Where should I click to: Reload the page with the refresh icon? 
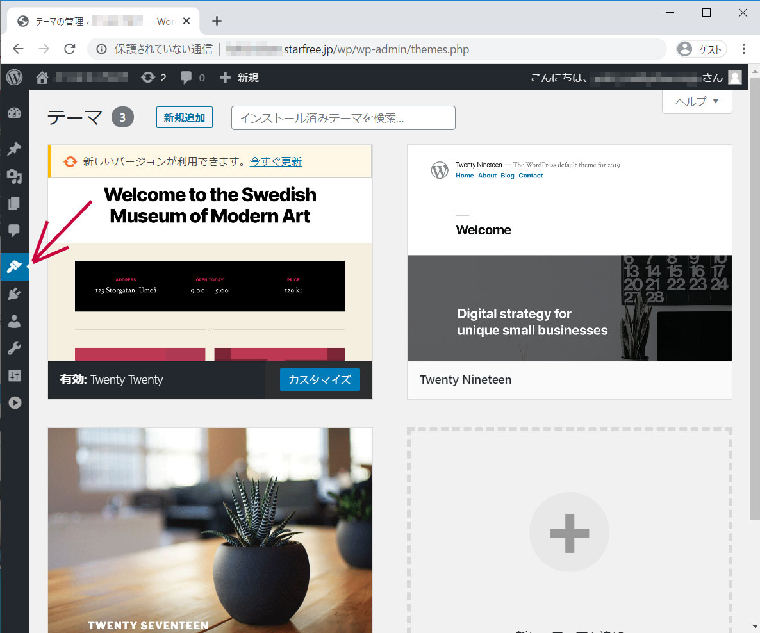[70, 49]
